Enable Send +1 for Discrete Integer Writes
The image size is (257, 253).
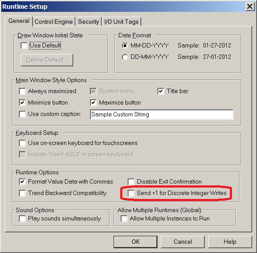click(131, 193)
